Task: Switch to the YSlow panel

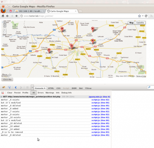Action: pos(88,88)
